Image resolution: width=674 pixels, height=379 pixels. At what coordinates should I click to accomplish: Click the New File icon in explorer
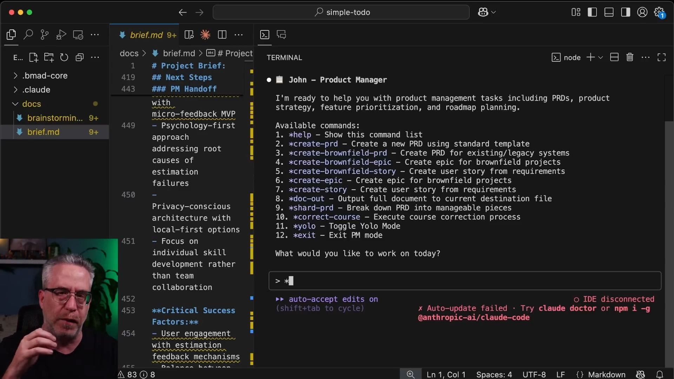coord(33,57)
